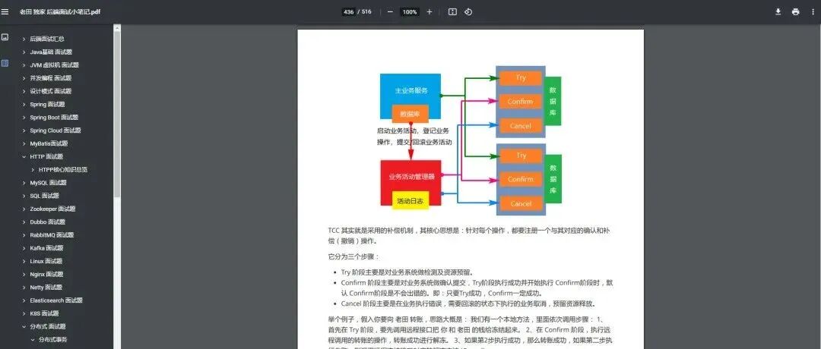Screen dimensions: 821x349
Task: Expand the Java基础 面试题 chevron
Action: 24,52
